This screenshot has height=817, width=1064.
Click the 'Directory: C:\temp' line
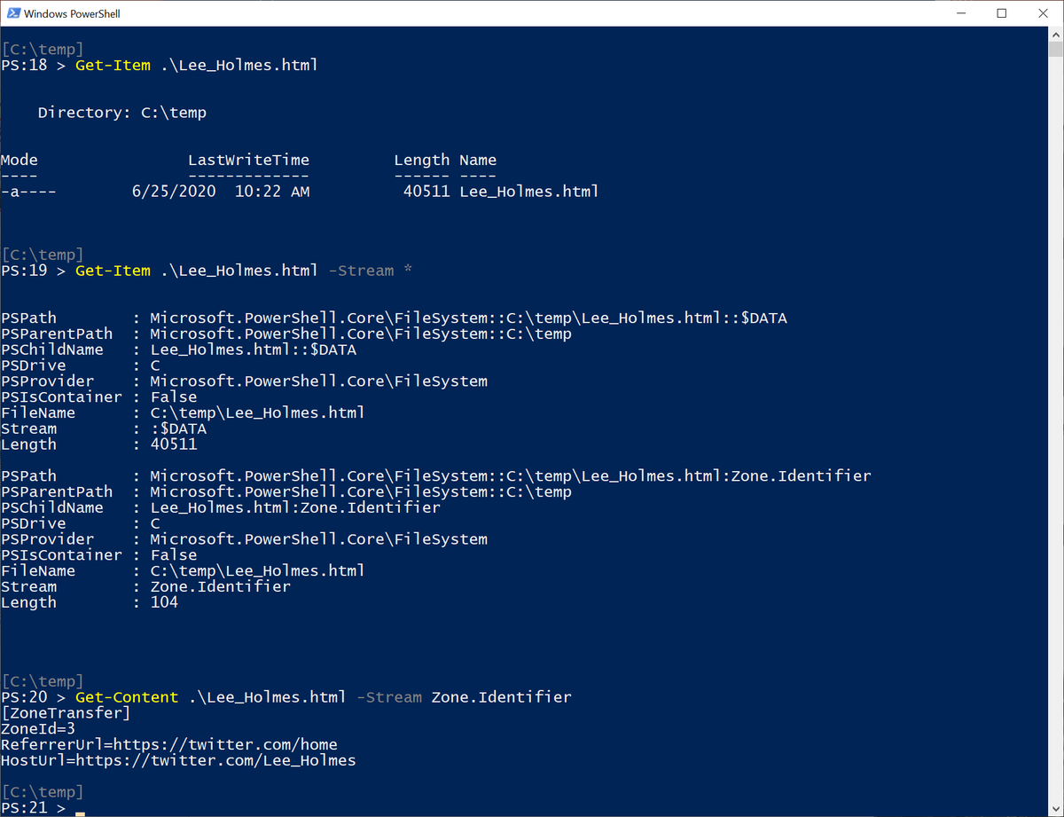(x=122, y=113)
